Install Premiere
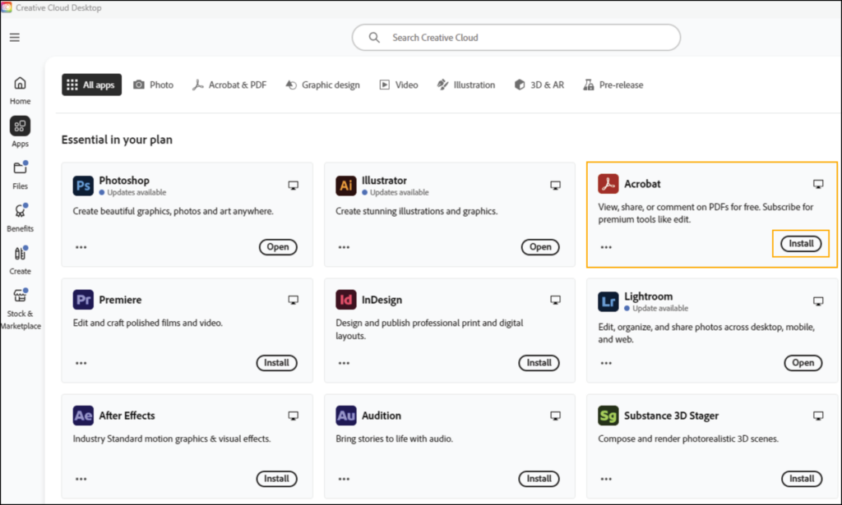The image size is (842, 505). (276, 363)
